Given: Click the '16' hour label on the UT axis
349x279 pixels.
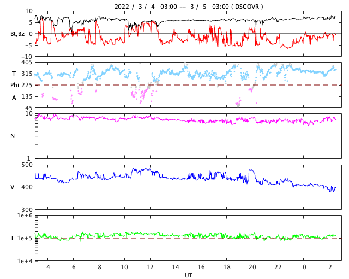Looking at the screenshot, I should [x=201, y=267].
